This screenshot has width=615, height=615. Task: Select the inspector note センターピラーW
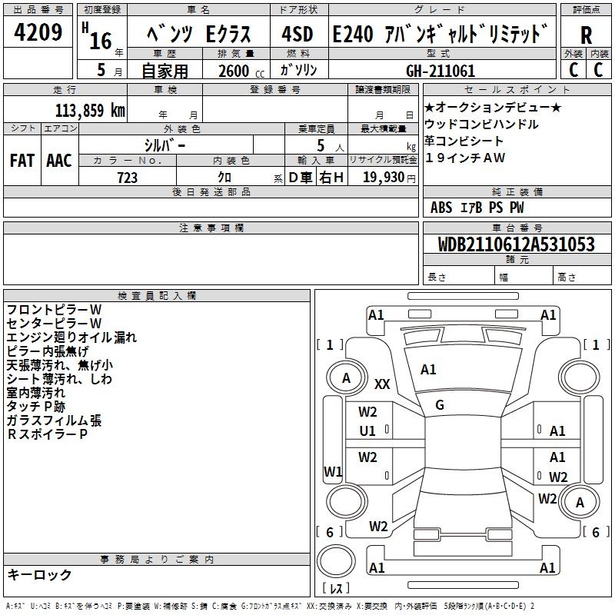[x=54, y=324]
